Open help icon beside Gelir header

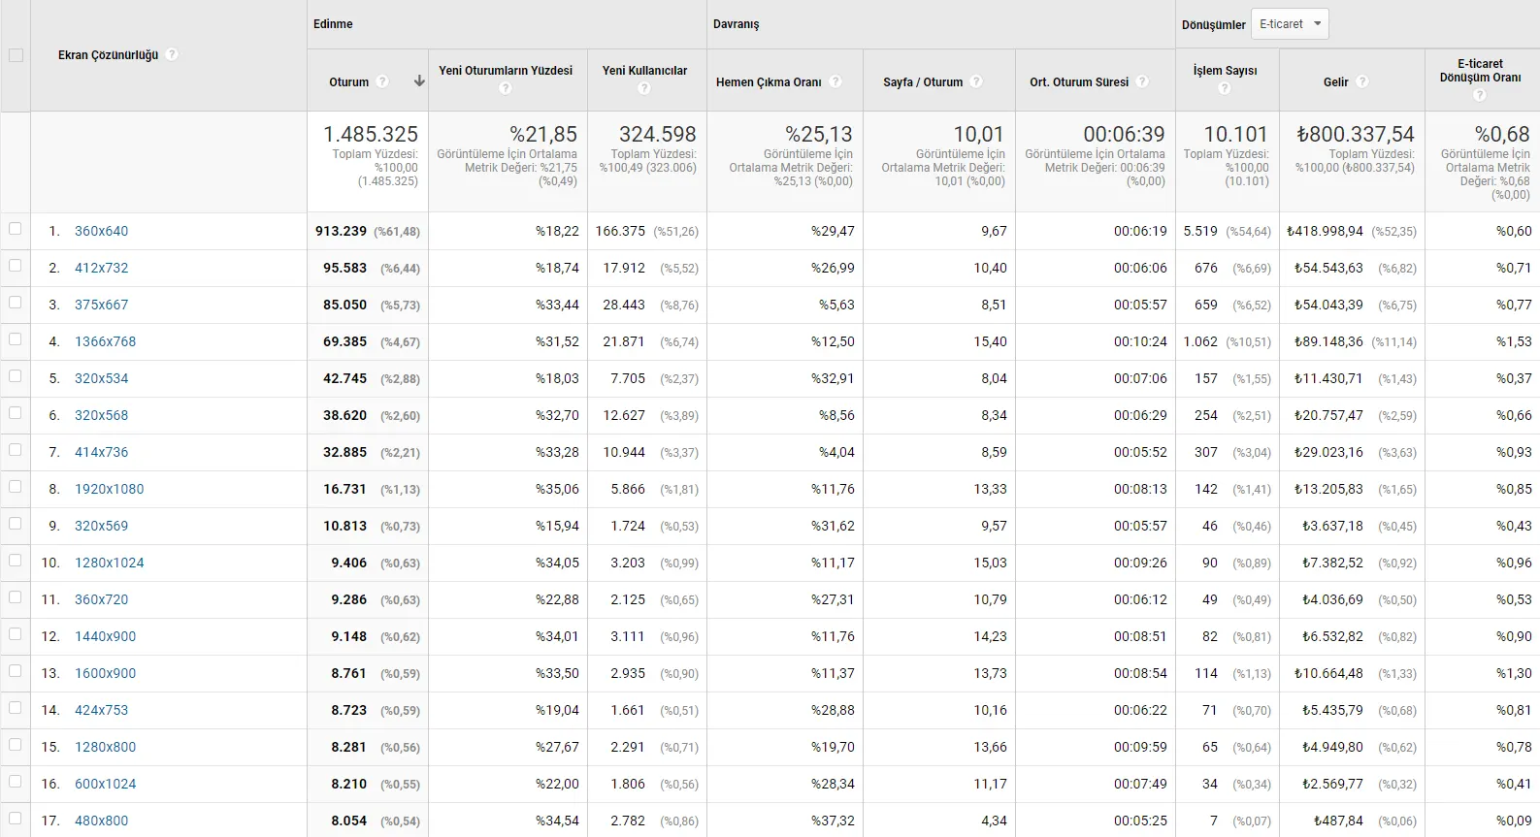(x=1362, y=81)
